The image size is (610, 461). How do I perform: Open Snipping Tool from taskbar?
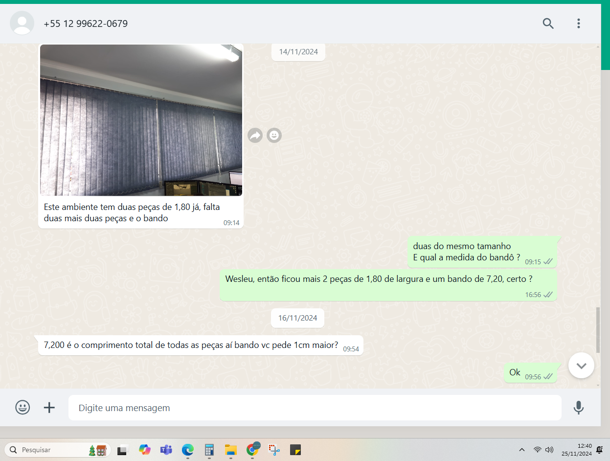click(274, 450)
